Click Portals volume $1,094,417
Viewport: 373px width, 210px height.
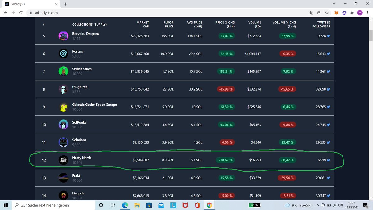[253, 54]
